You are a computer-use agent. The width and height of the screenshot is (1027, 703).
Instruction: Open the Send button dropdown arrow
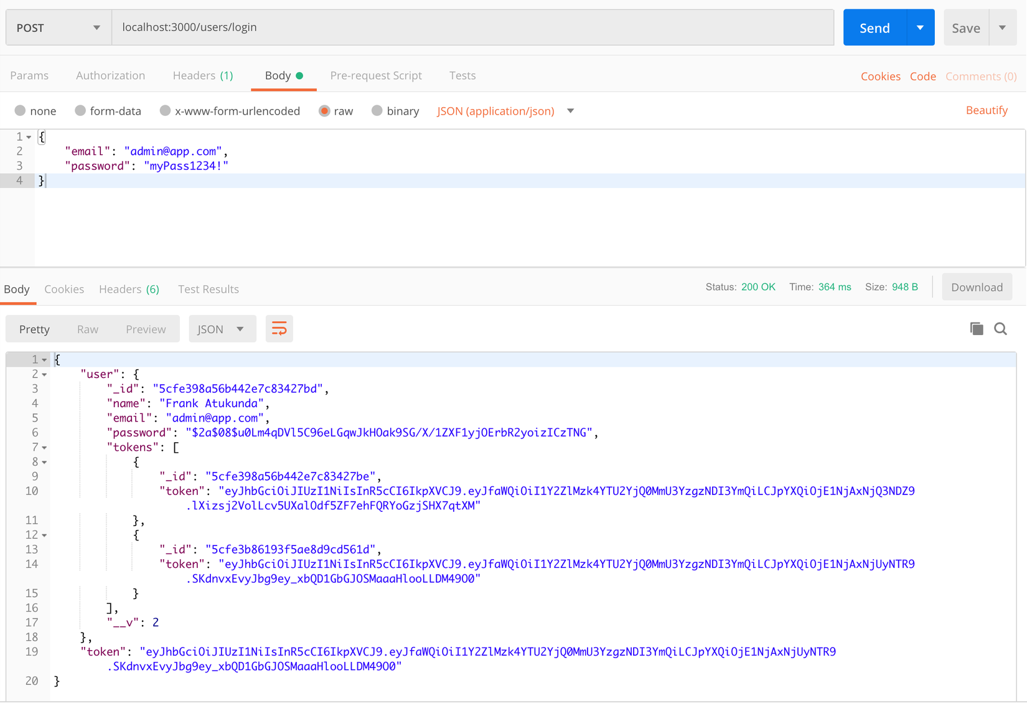point(920,27)
